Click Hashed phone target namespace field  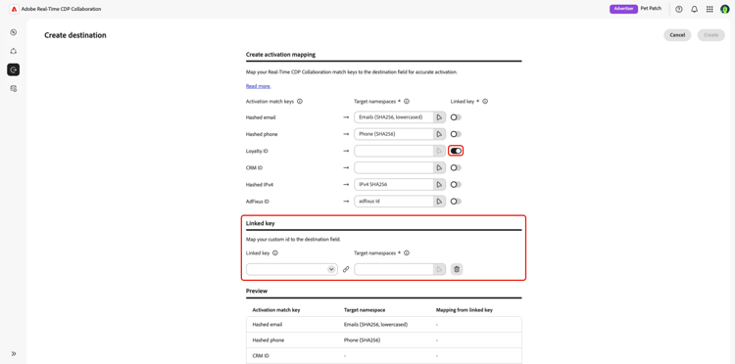point(394,134)
